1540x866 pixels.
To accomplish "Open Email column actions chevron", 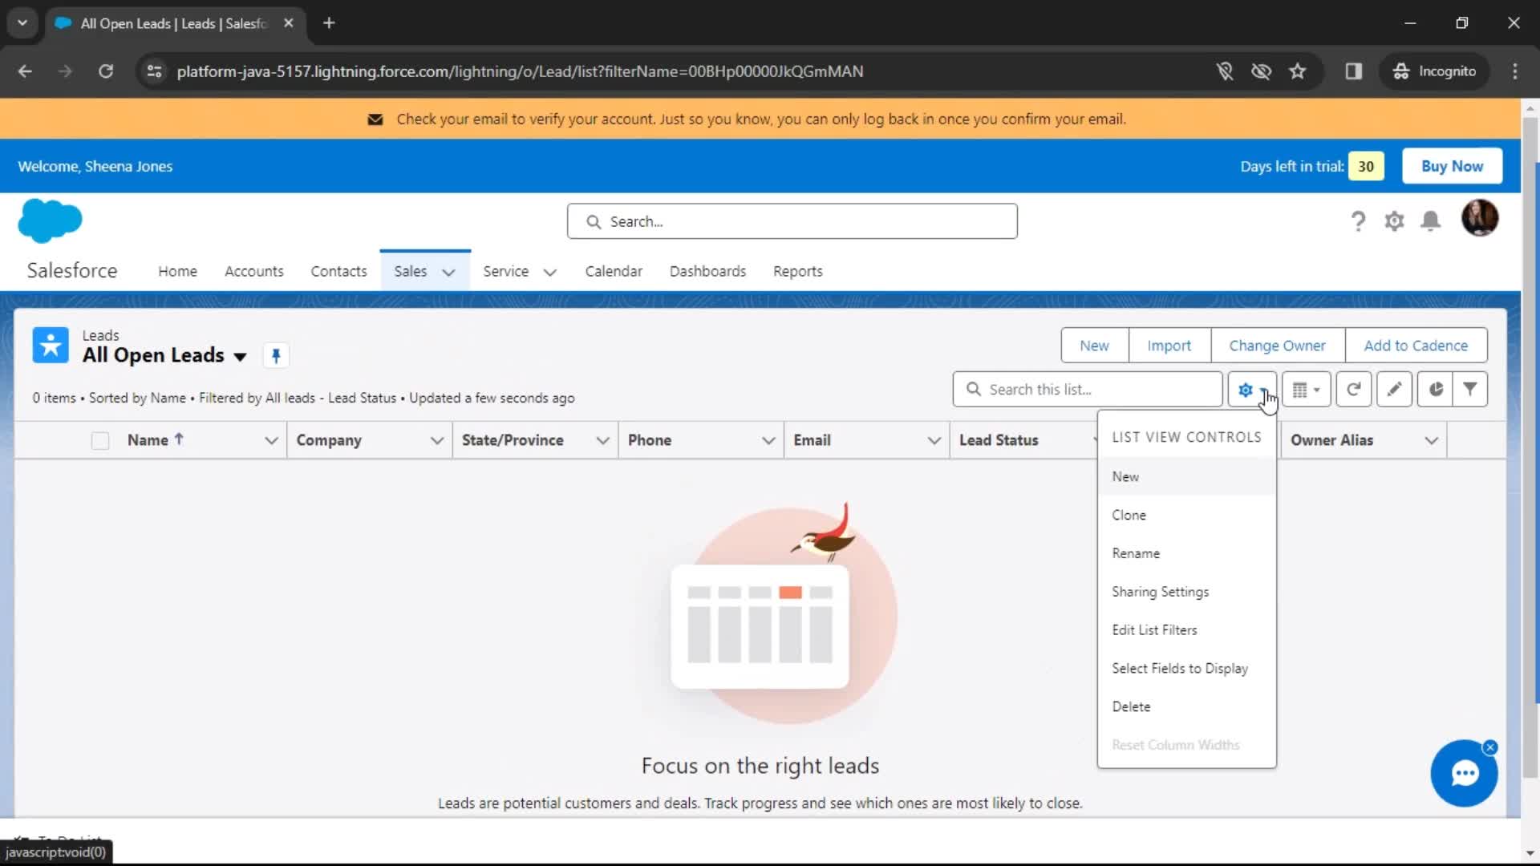I will tap(934, 440).
